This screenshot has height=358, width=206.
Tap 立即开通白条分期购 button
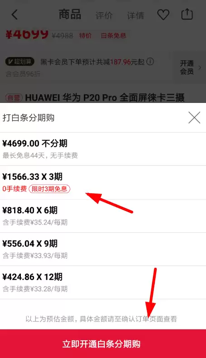coord(103,343)
